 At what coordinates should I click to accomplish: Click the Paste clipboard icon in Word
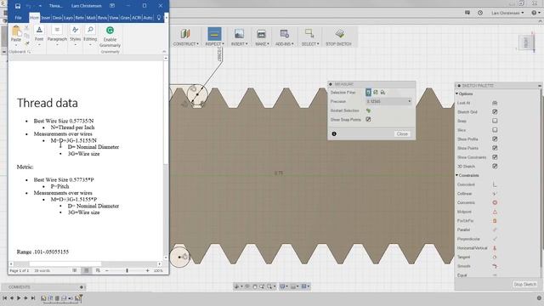coord(16,31)
